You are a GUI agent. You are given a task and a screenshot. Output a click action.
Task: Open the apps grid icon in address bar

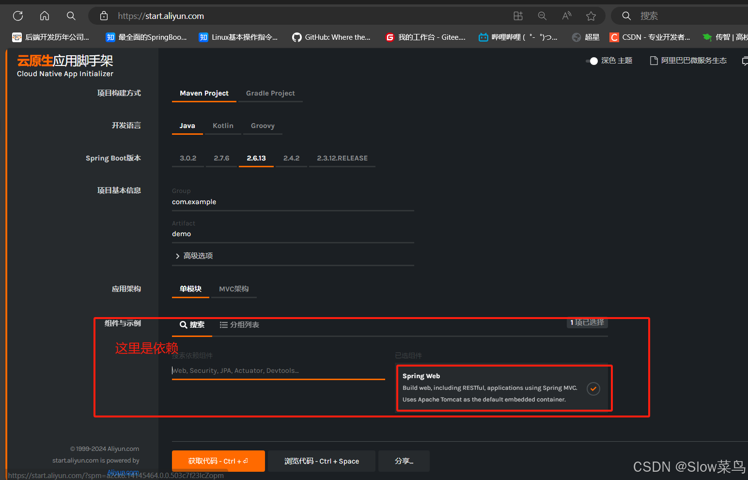click(518, 16)
